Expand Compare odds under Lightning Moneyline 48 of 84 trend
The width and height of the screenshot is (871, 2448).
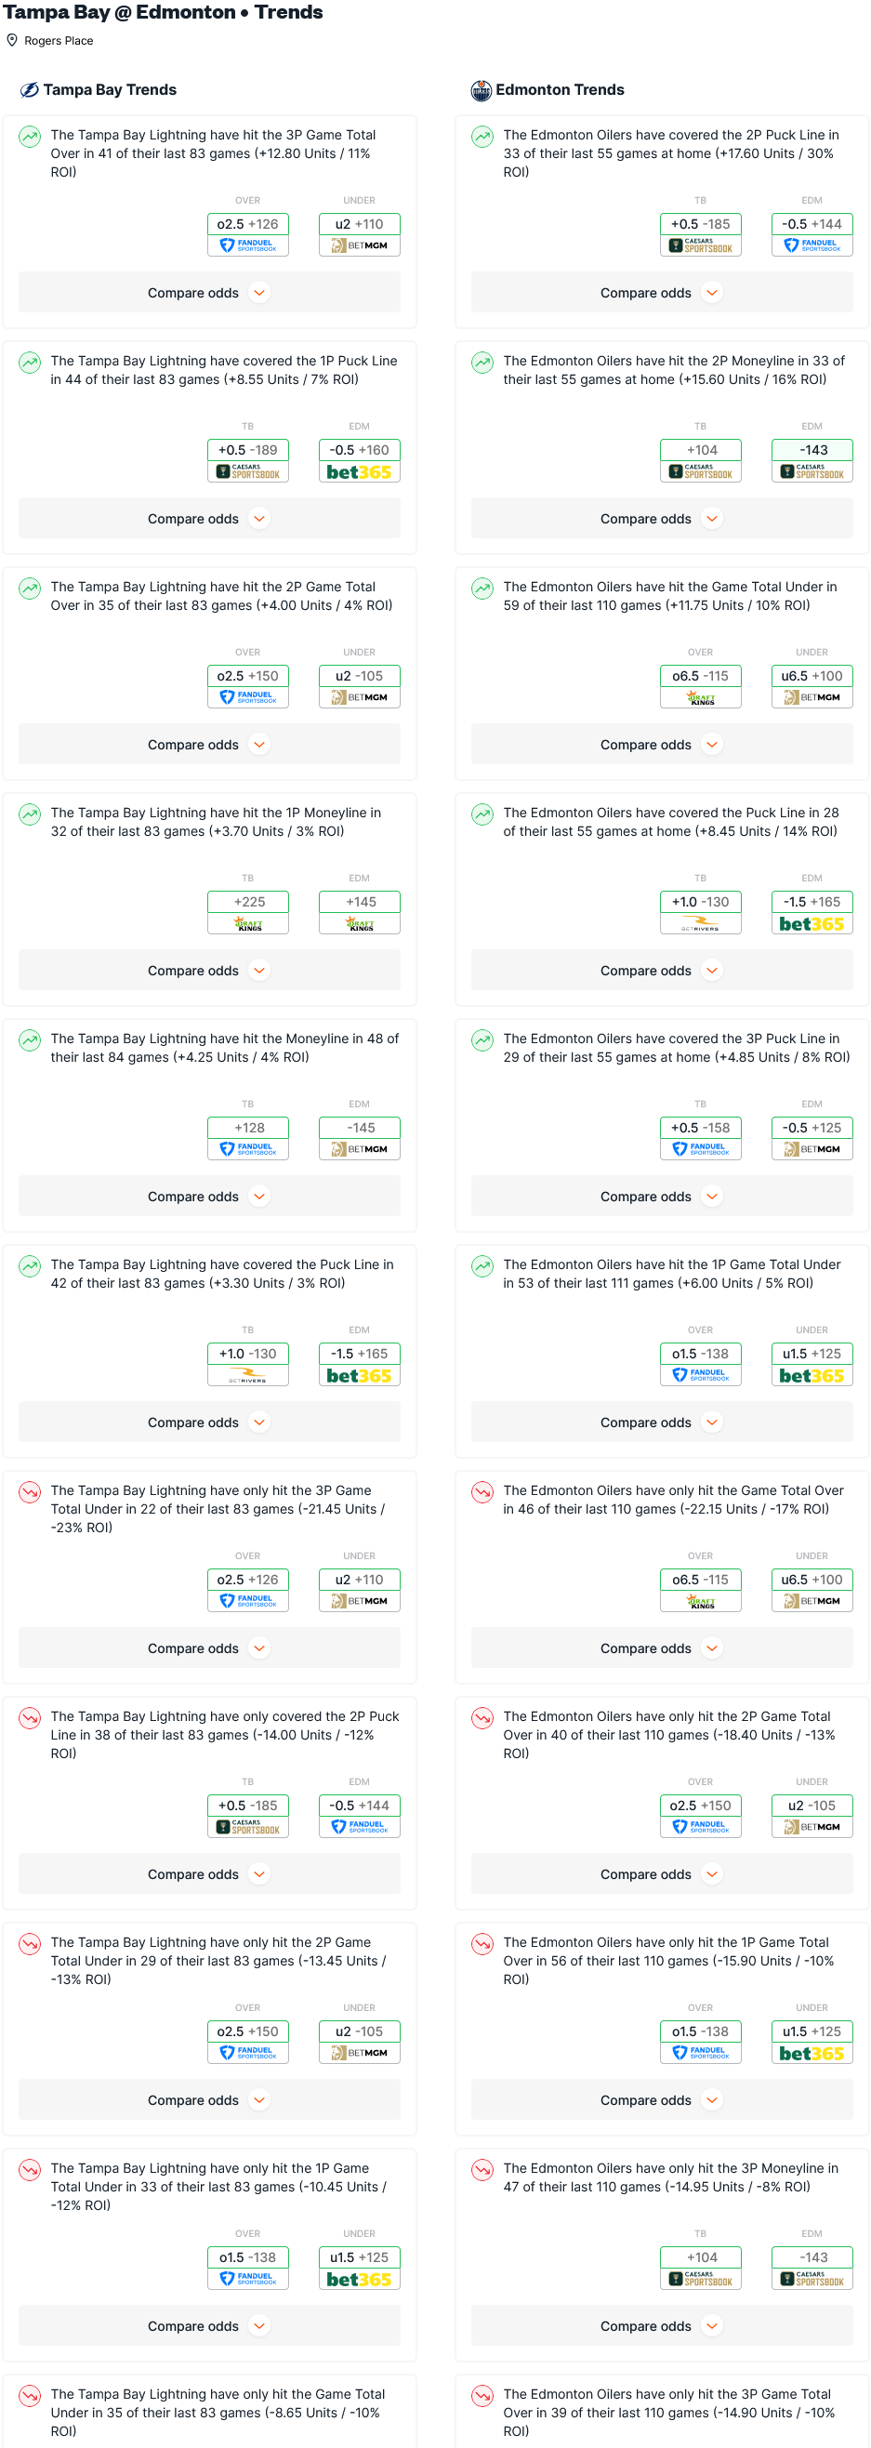click(x=209, y=1197)
